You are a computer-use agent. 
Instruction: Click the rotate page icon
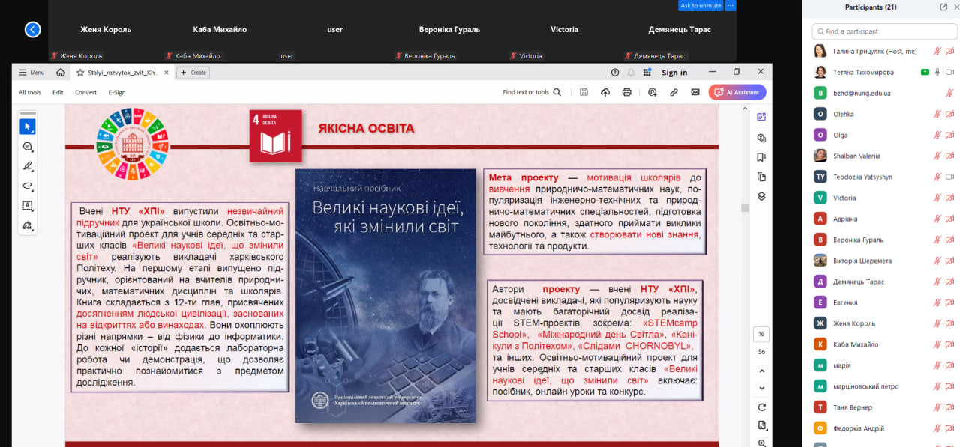pos(762,407)
